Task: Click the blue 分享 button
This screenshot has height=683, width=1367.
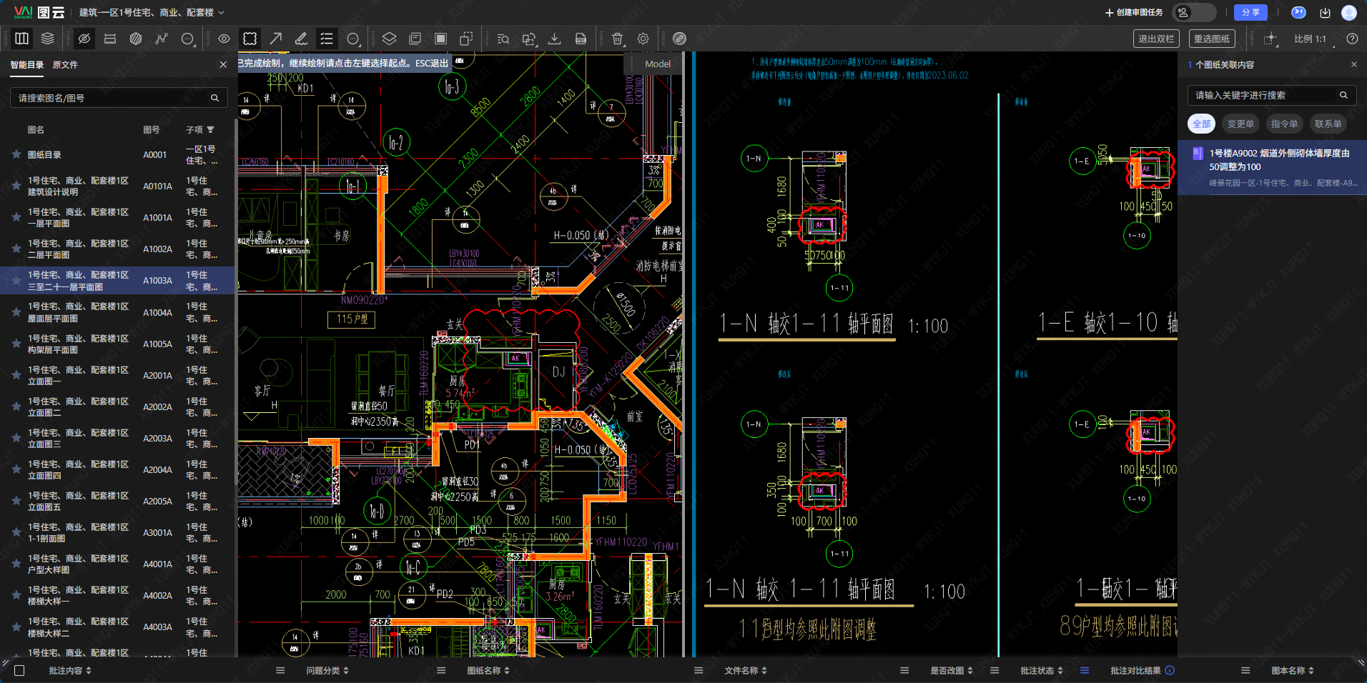Action: (1250, 12)
